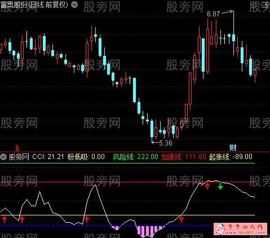
Task: Collapse indicator panel arrow beside 股旁网 CCI
Action: point(3,157)
